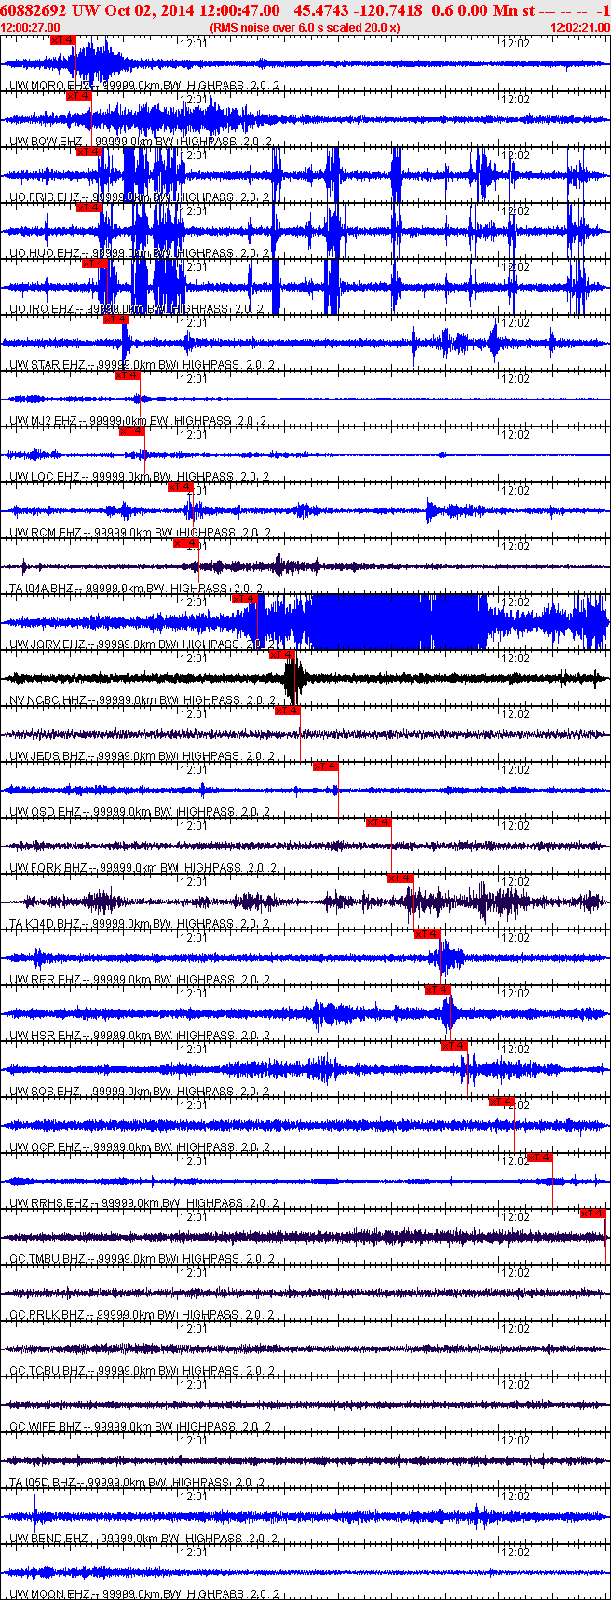This screenshot has width=611, height=1600.
Task: Click the red pick flag on UW LOC trace
Action: (132, 431)
